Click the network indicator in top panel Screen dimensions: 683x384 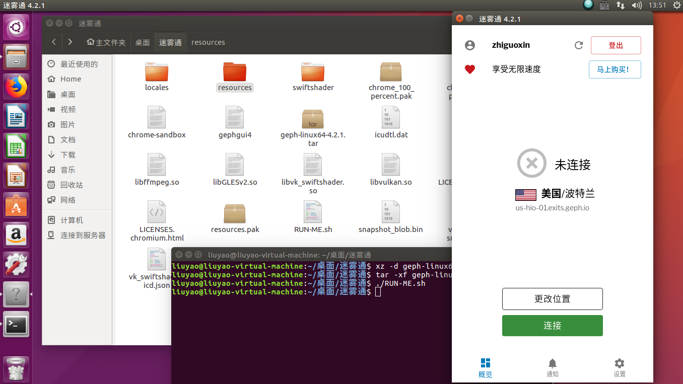(621, 6)
